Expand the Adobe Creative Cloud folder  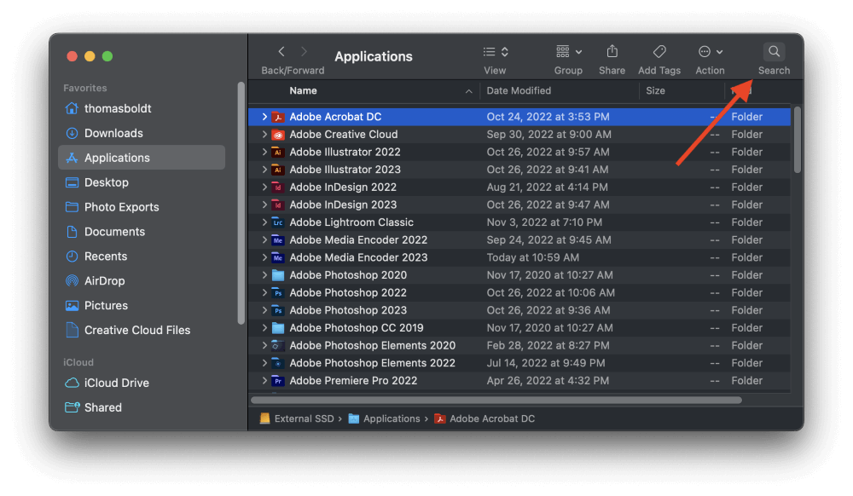click(264, 134)
